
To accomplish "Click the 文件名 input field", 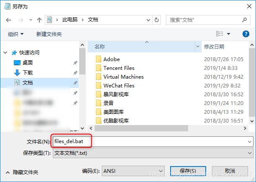I will point(153,141).
